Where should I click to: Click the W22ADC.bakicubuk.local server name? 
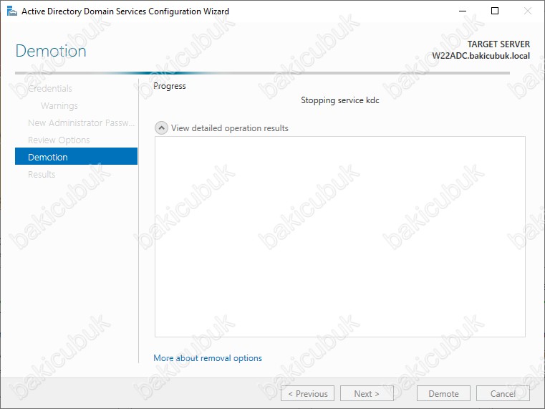coord(481,56)
